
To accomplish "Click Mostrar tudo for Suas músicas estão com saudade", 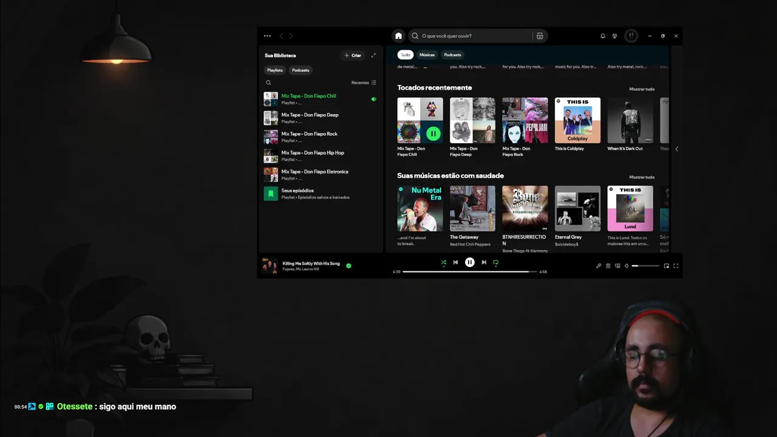I will (642, 177).
